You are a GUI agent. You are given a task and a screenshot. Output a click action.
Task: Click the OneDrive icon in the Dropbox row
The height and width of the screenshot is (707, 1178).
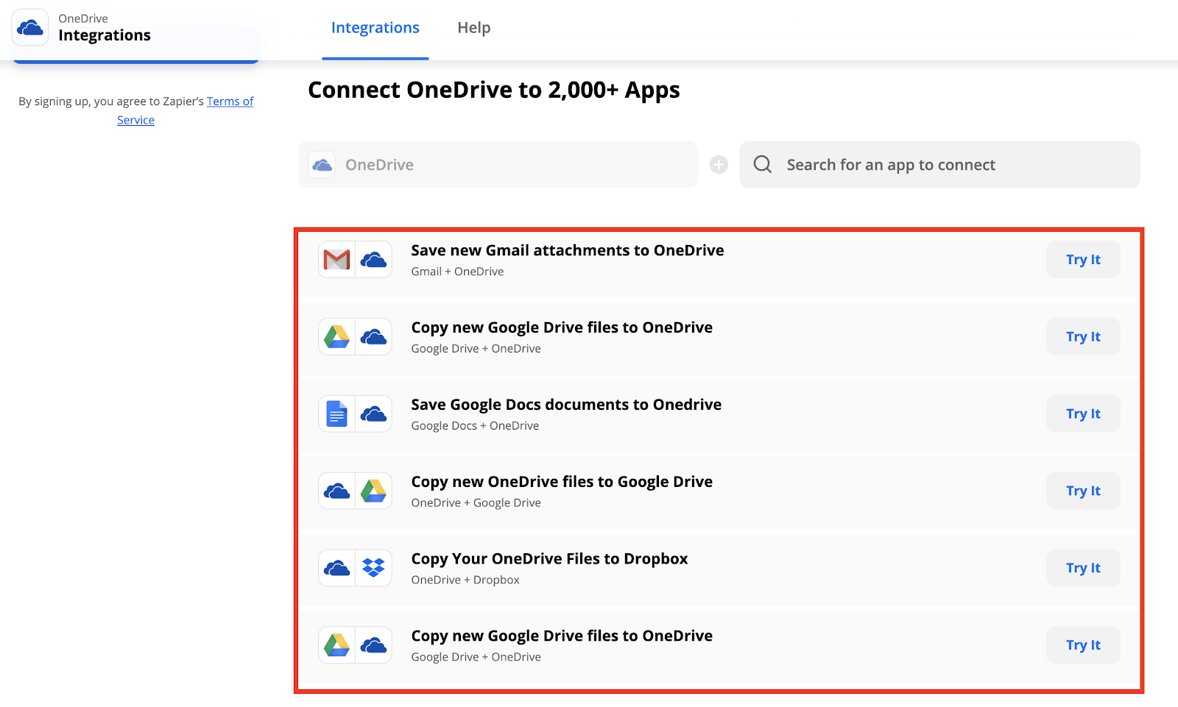click(x=337, y=568)
